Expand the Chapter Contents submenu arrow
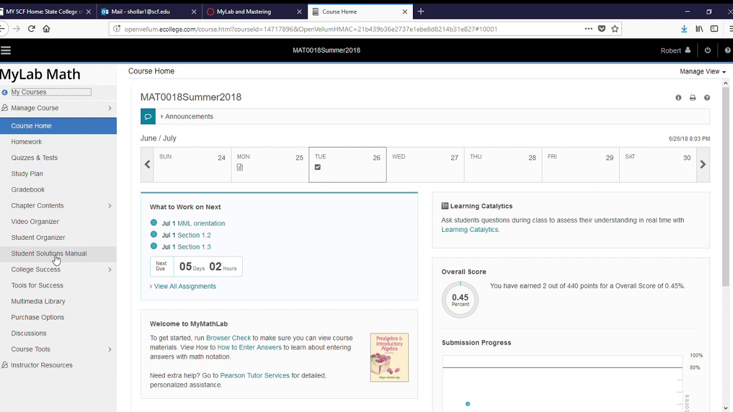 (x=110, y=205)
